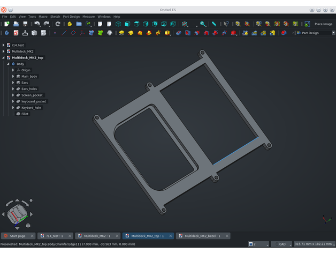Screen dimensions: 336x253
Task: Expand the Main_body feature node
Action: click(13, 76)
